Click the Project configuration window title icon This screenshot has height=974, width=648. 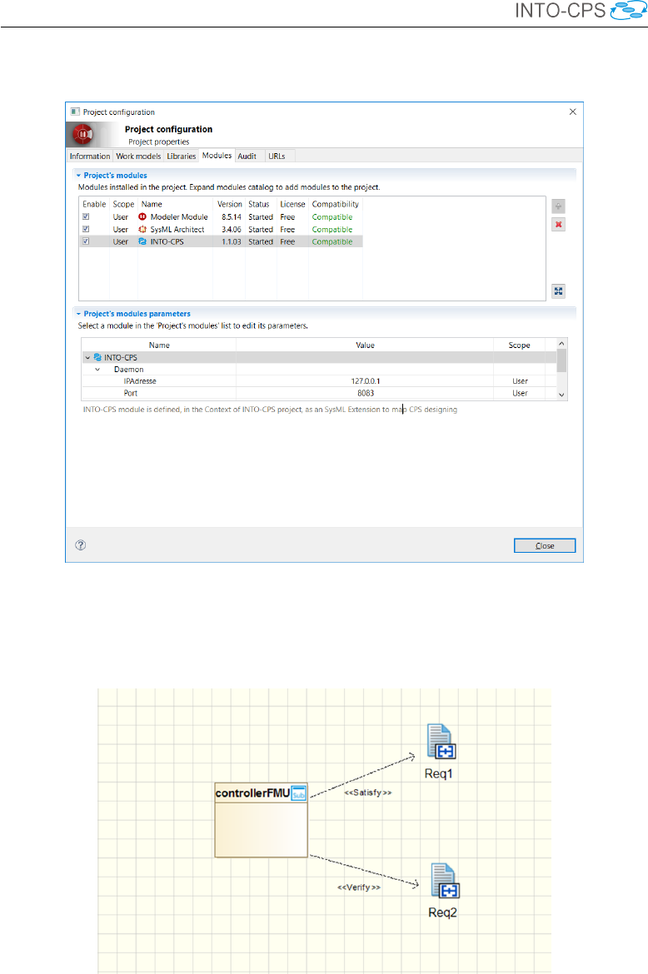(x=75, y=112)
